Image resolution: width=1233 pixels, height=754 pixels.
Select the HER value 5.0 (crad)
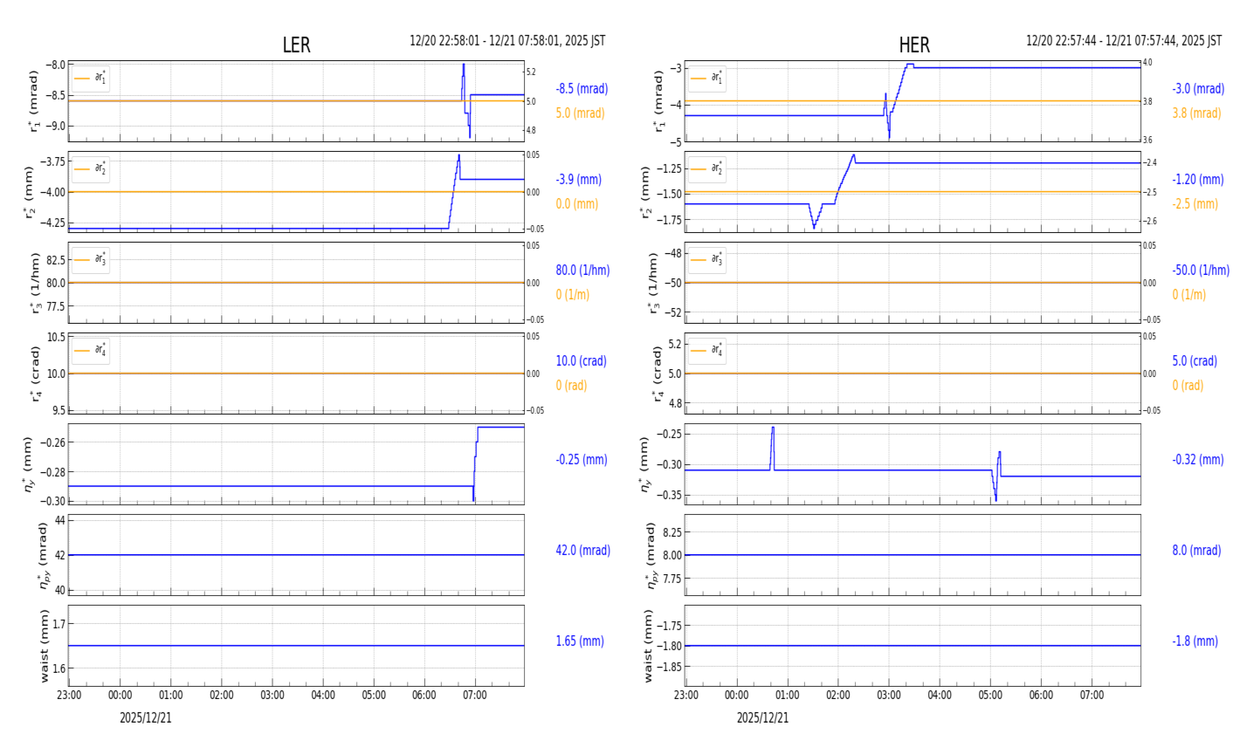pos(1195,361)
